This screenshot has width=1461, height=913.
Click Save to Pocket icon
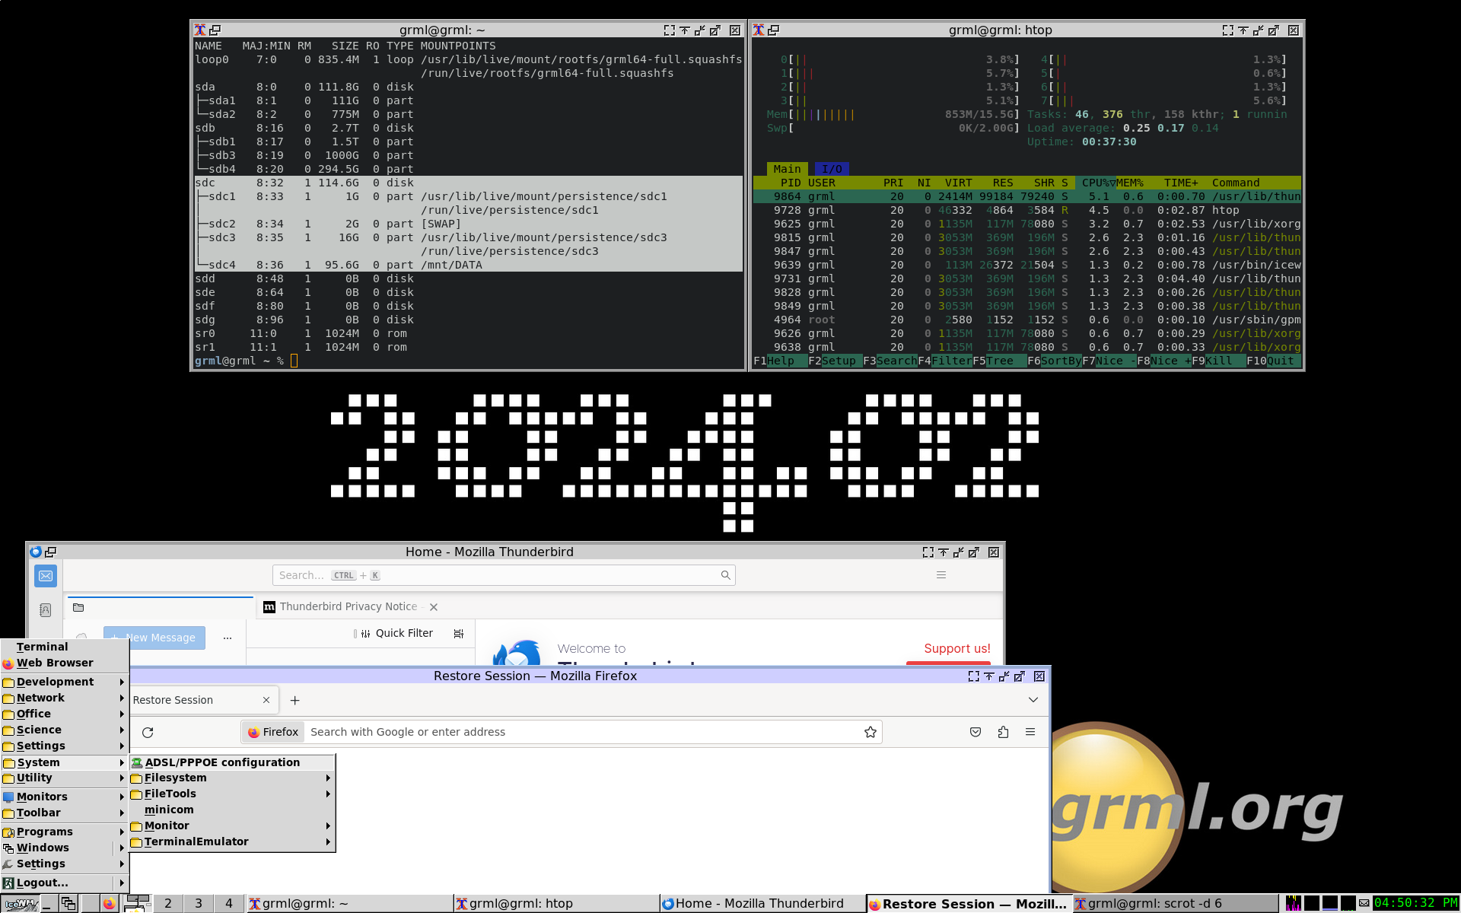[976, 732]
